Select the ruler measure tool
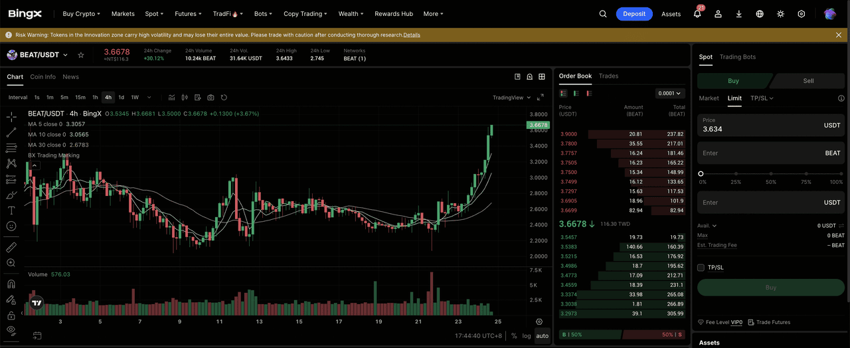Screen dimensions: 850x348 (11, 247)
